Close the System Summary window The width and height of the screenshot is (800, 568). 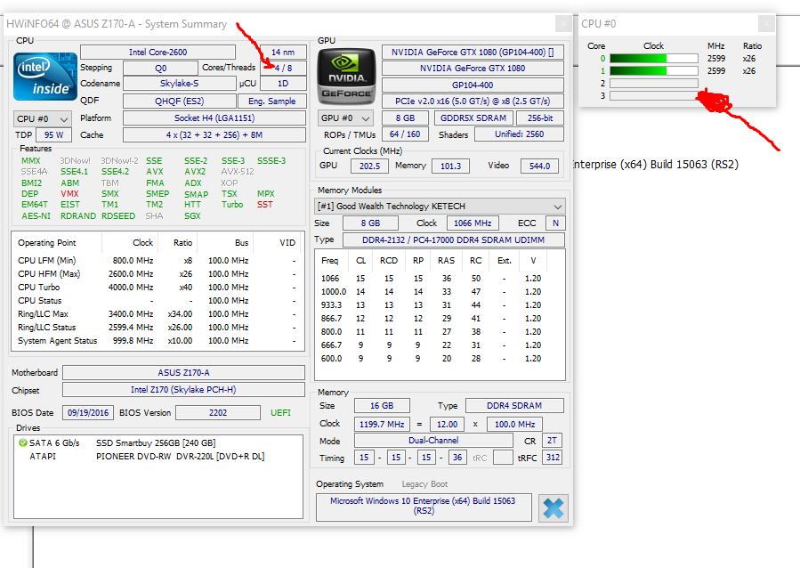click(x=563, y=23)
